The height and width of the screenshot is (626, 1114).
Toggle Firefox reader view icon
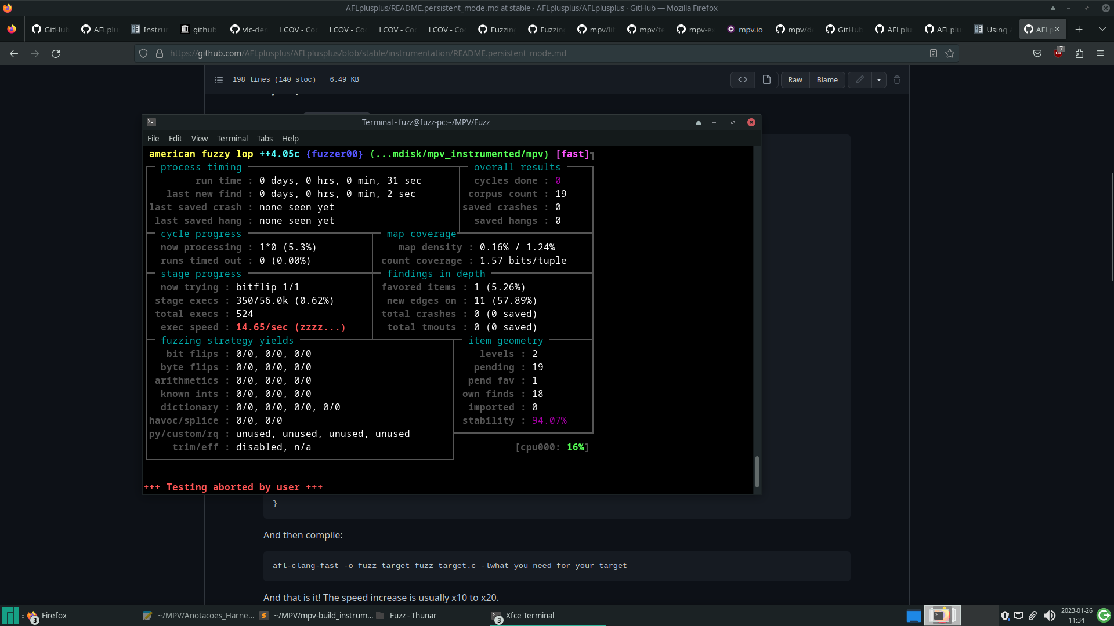tap(933, 53)
